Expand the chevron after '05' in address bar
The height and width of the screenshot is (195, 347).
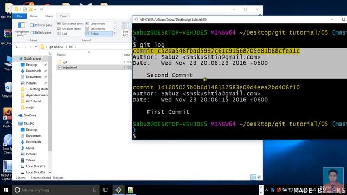point(75,47)
